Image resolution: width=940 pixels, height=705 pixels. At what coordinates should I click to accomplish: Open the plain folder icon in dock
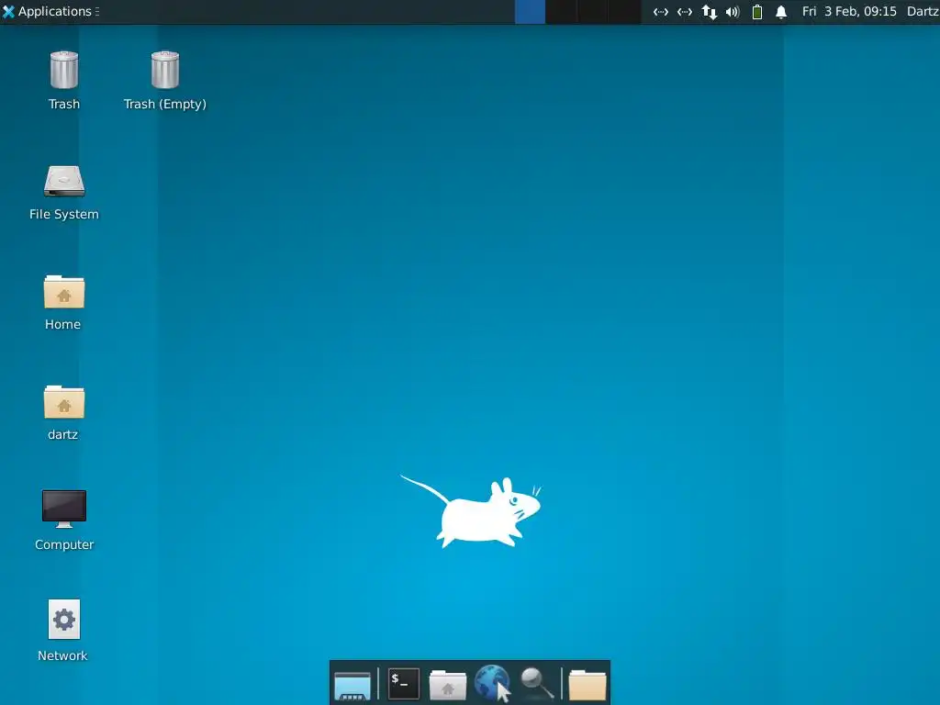pyautogui.click(x=587, y=685)
